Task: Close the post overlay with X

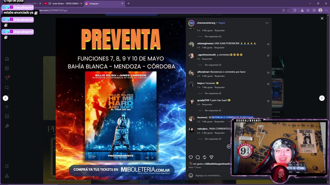Action: click(322, 18)
